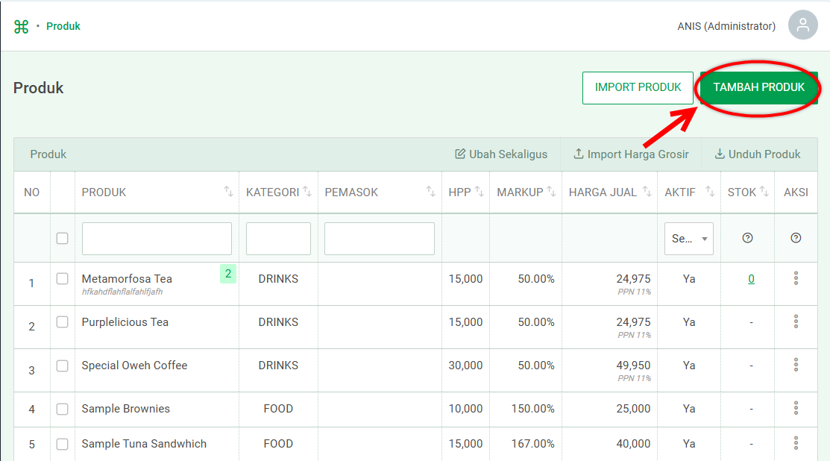The image size is (830, 461).
Task: Open actions menu for Purplelicious Tea
Action: pos(796,322)
